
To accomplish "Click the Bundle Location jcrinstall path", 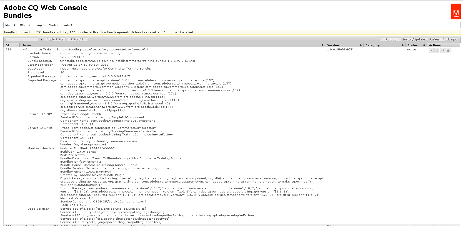I will coord(128,61).
